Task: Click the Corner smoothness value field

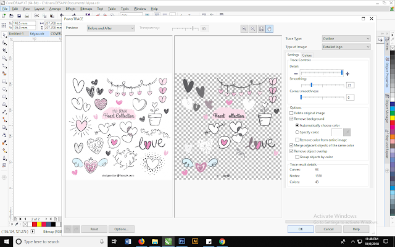Action: pyautogui.click(x=349, y=98)
